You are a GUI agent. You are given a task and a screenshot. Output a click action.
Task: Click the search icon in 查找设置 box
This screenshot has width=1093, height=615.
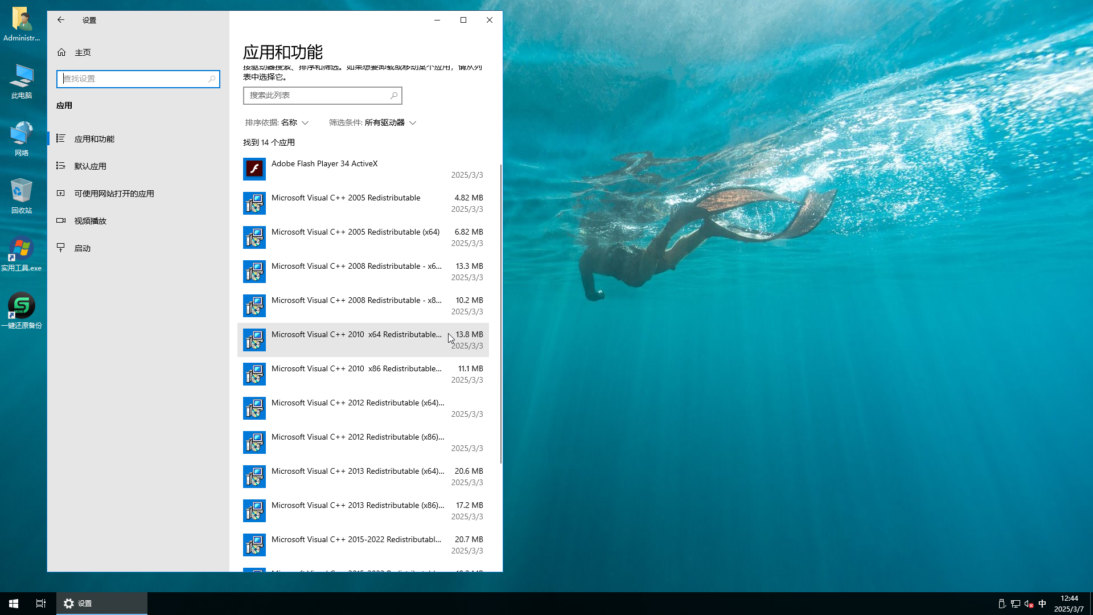(x=212, y=79)
